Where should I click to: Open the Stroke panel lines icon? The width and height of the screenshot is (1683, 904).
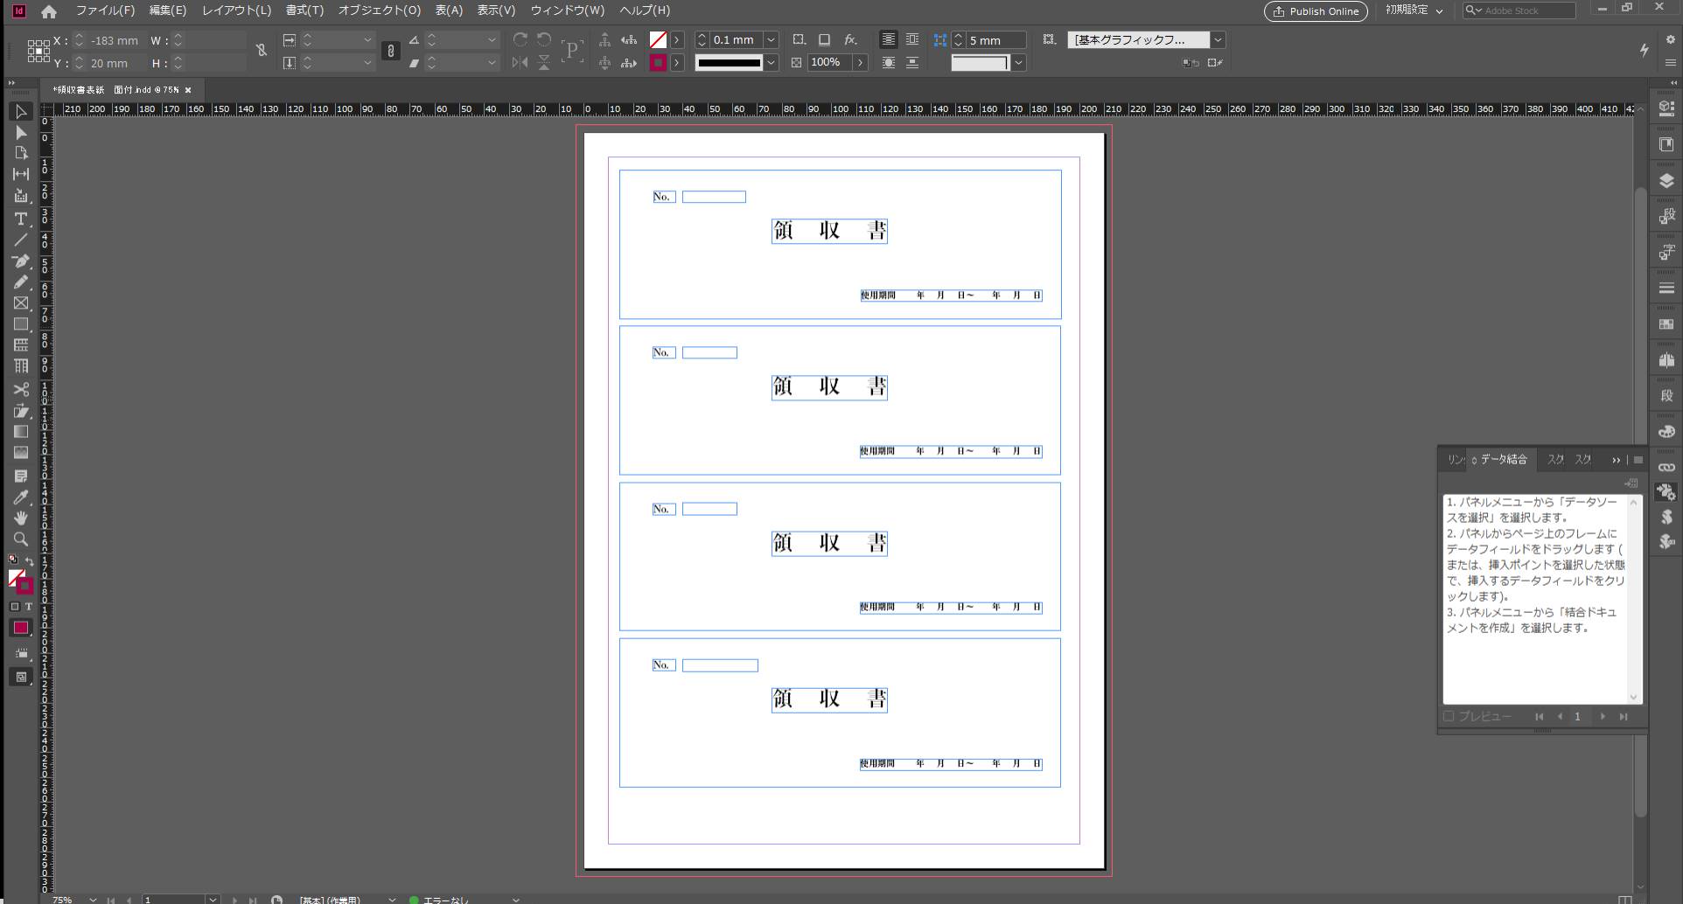(x=1666, y=289)
